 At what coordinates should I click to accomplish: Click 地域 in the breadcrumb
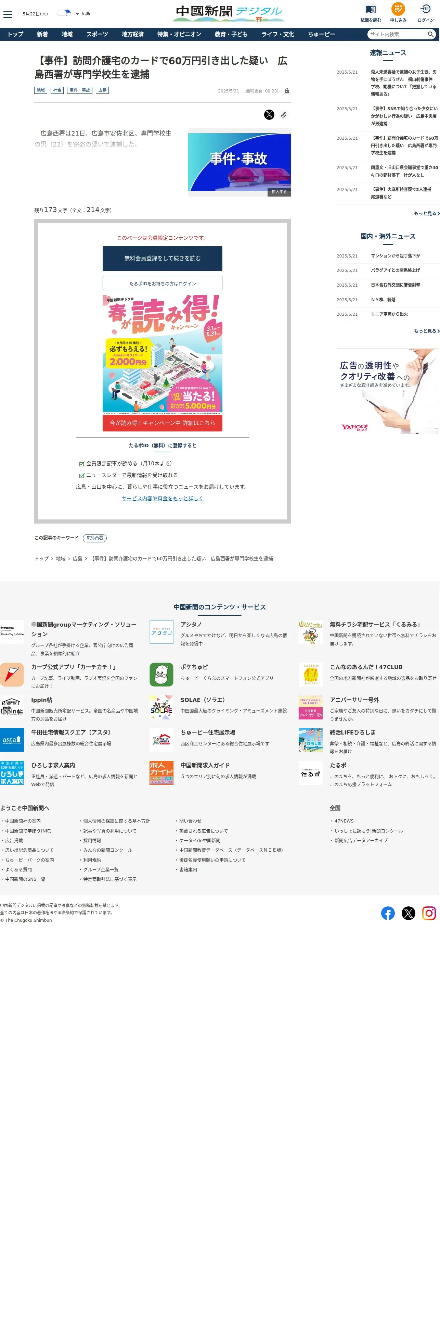click(61, 558)
